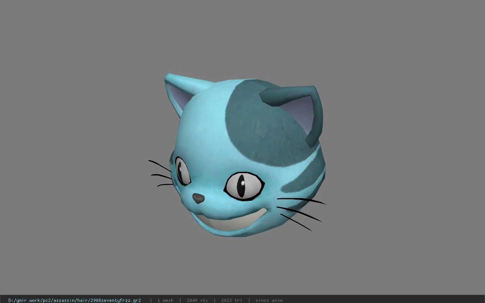Click the cat head 3D model
485x303 pixels.
[x=237, y=155]
